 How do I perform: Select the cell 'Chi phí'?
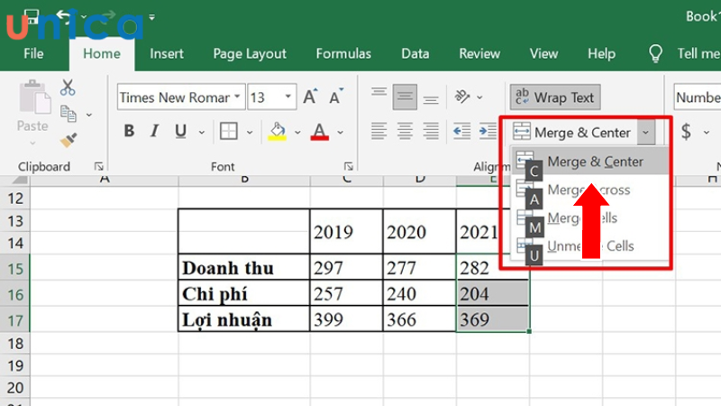pos(243,293)
